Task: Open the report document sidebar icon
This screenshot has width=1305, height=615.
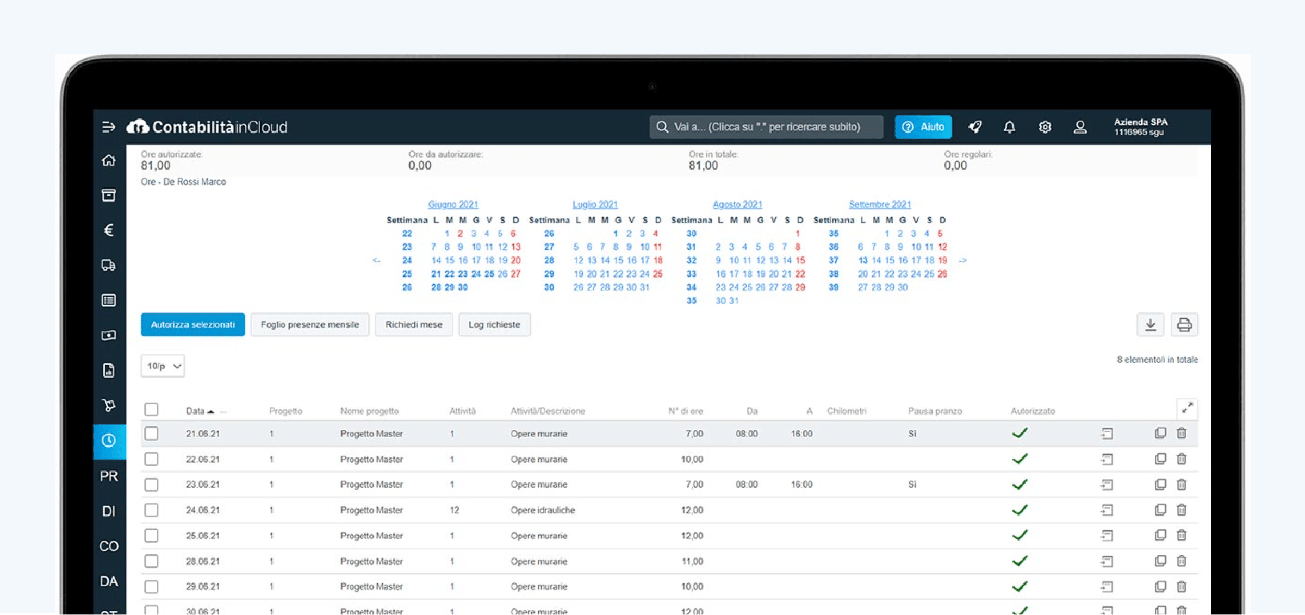Action: pos(109,370)
